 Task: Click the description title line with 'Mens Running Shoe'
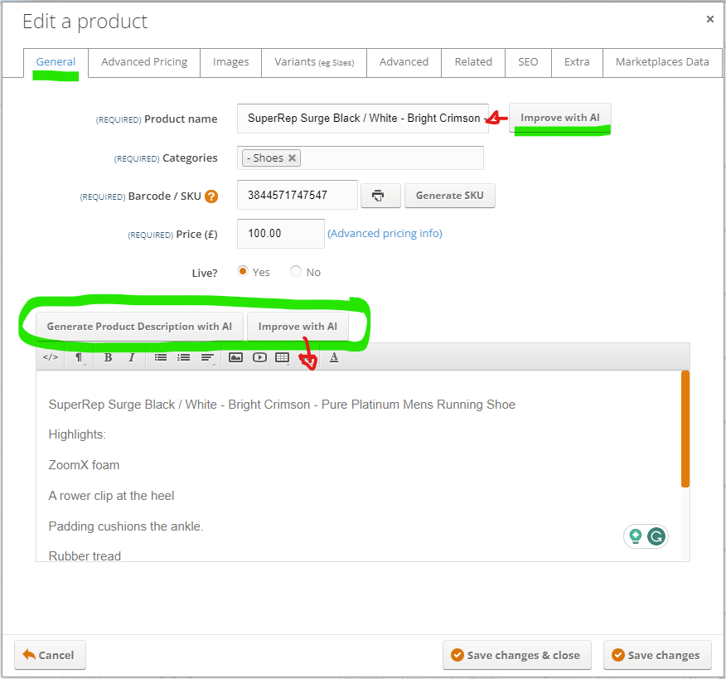pos(282,405)
